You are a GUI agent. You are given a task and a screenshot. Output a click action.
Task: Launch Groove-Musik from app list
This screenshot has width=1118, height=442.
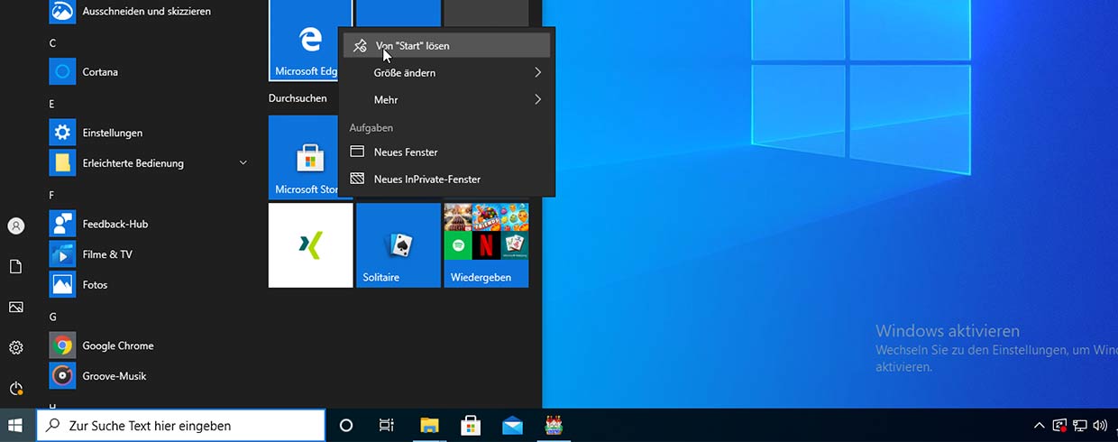[x=149, y=375]
